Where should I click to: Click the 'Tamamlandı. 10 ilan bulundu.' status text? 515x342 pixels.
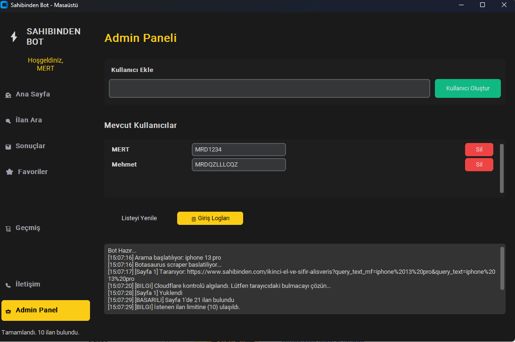[x=41, y=333]
